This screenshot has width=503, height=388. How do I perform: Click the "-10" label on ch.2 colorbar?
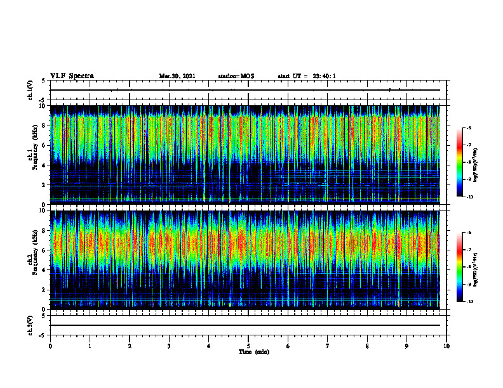tap(469, 302)
